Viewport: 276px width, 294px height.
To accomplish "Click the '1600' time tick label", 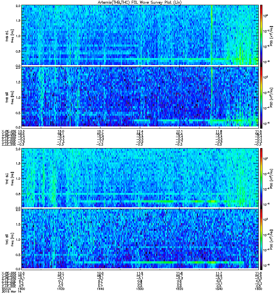I will tap(259, 289).
